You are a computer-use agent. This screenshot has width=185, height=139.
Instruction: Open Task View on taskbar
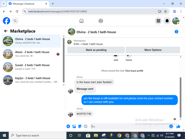pos(80,135)
